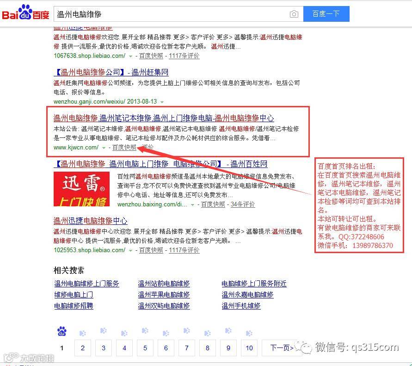The width and height of the screenshot is (412, 366).
Task: Open 百度快照 for 1067638.shop.liebiao.com result
Action: point(151,56)
